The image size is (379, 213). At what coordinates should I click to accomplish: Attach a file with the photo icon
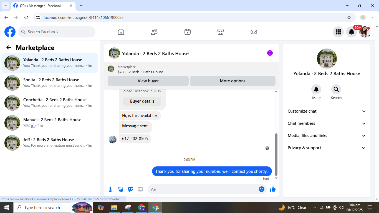[120, 189]
